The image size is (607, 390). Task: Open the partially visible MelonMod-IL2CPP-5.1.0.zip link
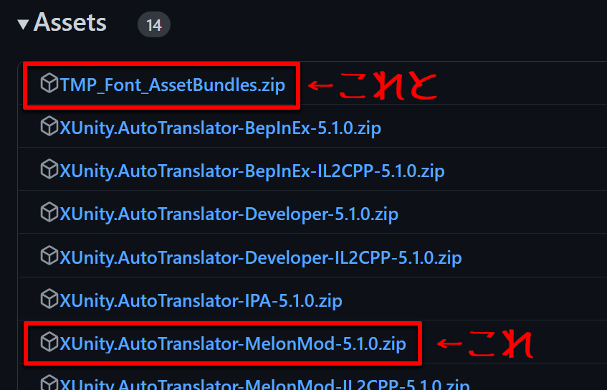(x=264, y=384)
